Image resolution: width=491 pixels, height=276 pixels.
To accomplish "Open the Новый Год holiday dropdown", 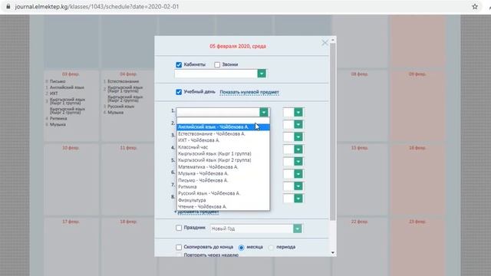I will click(297, 228).
